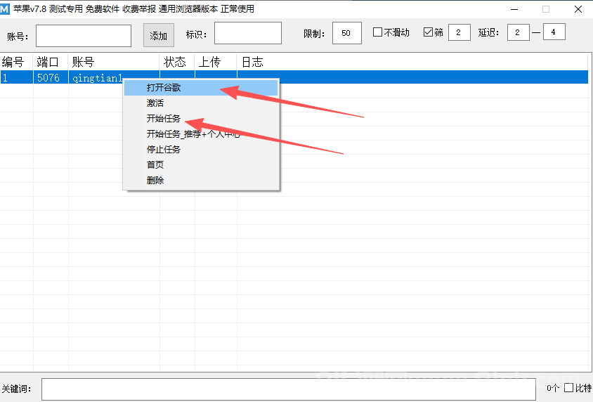This screenshot has height=402, width=593.
Task: Click the 端口 column header
Action: [x=51, y=62]
